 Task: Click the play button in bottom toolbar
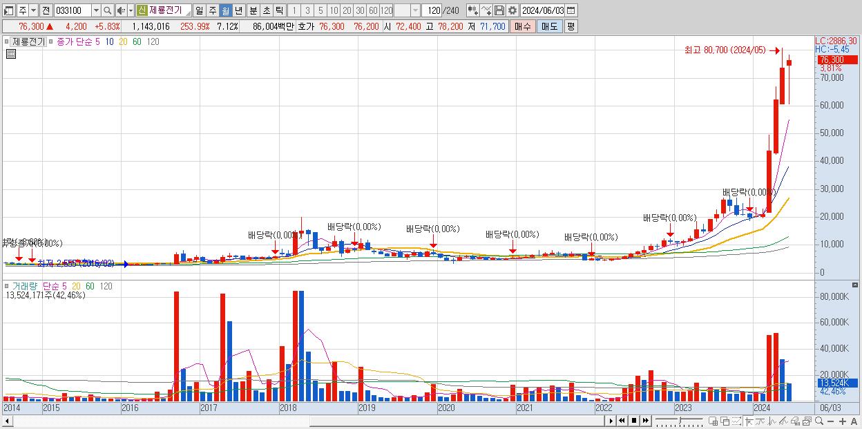(x=611, y=421)
